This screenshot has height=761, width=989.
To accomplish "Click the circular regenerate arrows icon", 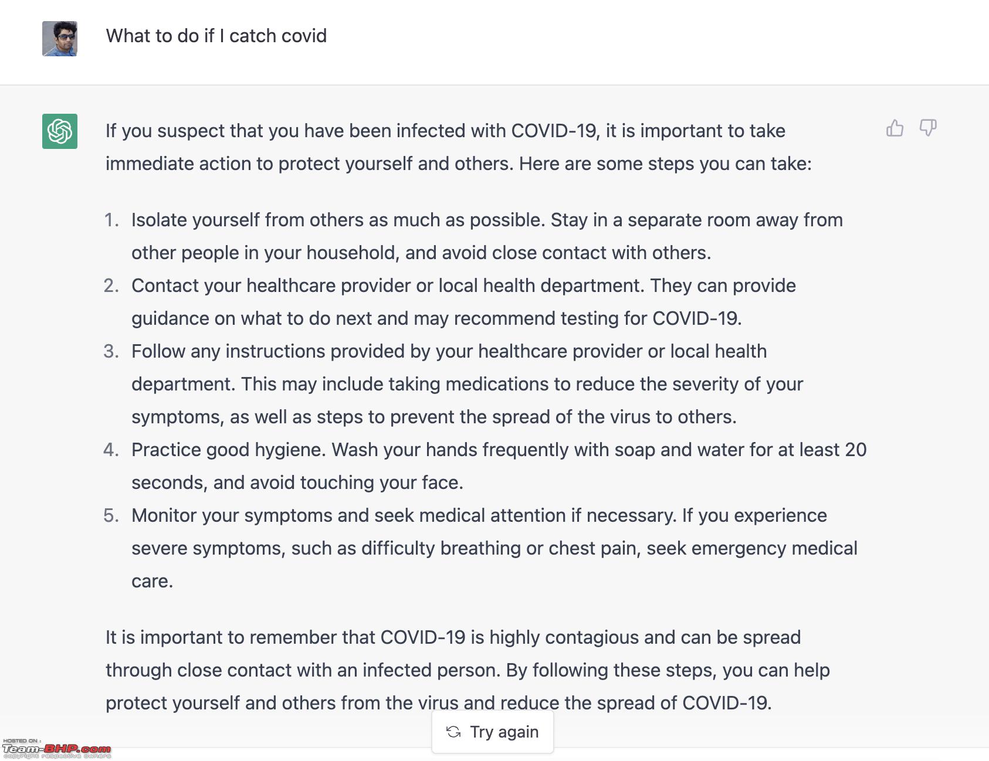I will [x=453, y=732].
